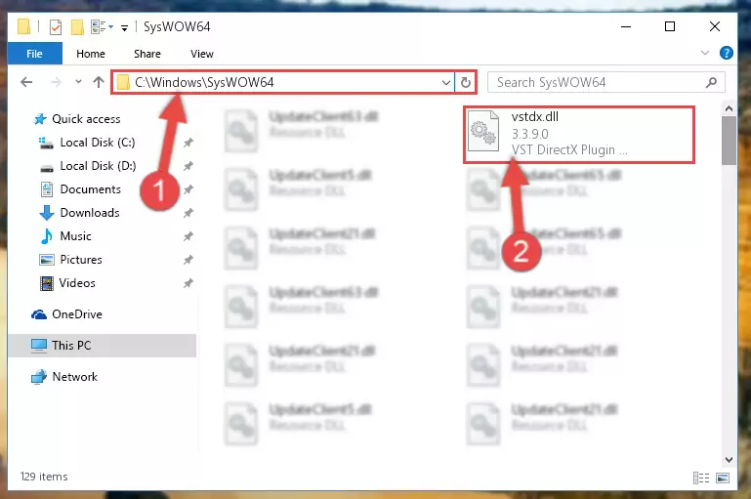Open the Share ribbon tab
The image size is (751, 499).
tap(147, 54)
